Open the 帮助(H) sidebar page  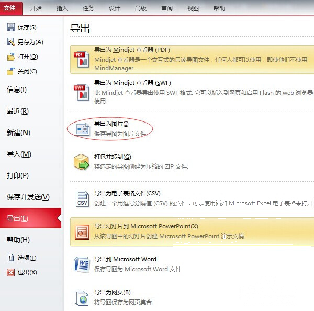[x=18, y=240]
